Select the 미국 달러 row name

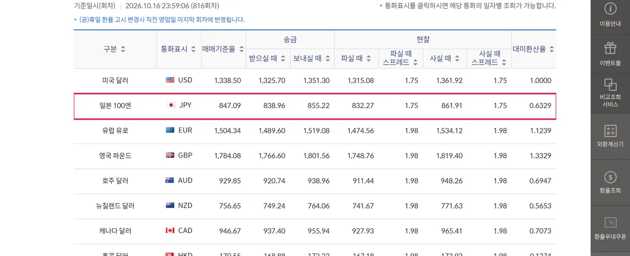pyautogui.click(x=115, y=81)
